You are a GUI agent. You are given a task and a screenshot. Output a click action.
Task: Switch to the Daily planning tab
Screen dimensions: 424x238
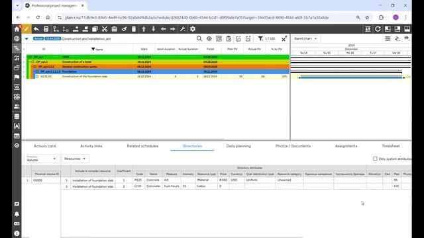click(238, 146)
